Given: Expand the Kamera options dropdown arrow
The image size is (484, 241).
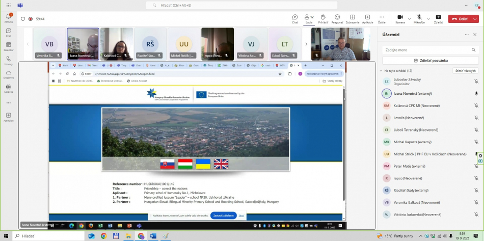Looking at the screenshot, I should pyautogui.click(x=409, y=19).
